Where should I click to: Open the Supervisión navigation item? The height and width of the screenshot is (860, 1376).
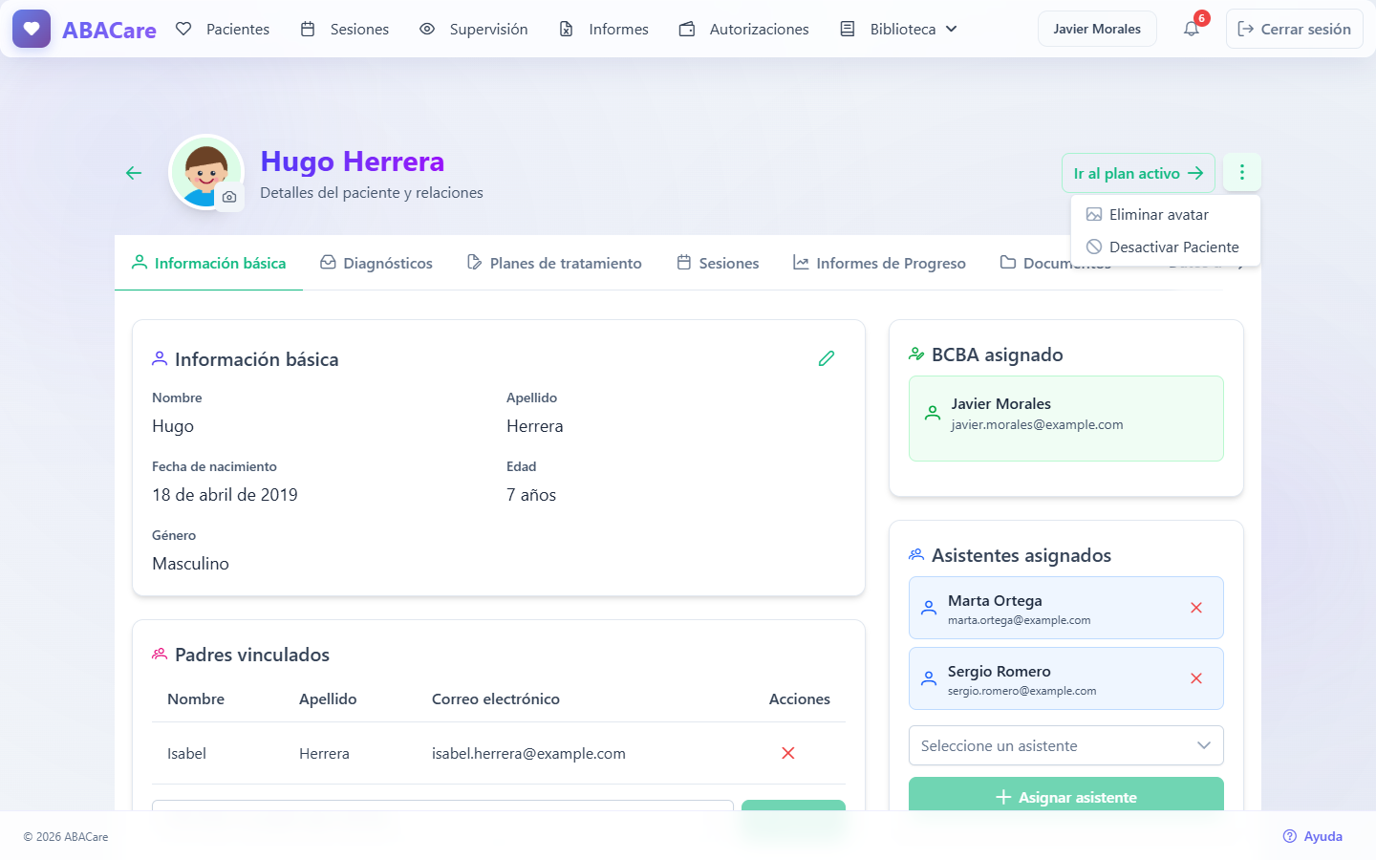(x=474, y=29)
